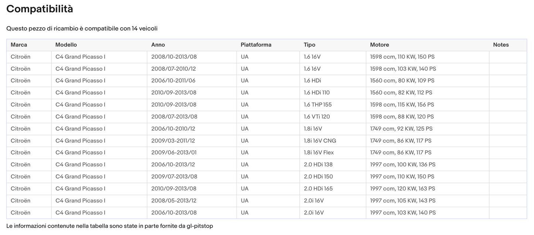The image size is (534, 235).
Task: Click the 1.8i 16V Flex type cell
Action: (319, 152)
